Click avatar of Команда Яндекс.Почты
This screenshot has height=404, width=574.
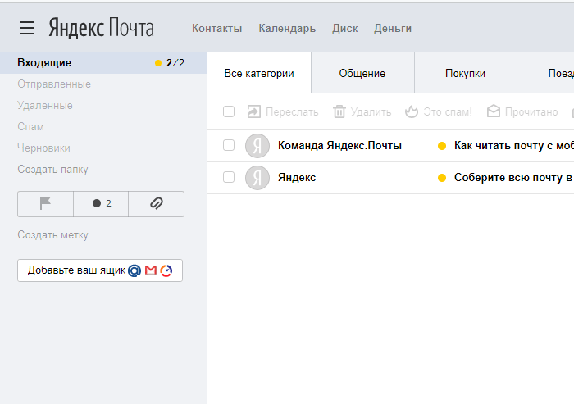pyautogui.click(x=257, y=146)
